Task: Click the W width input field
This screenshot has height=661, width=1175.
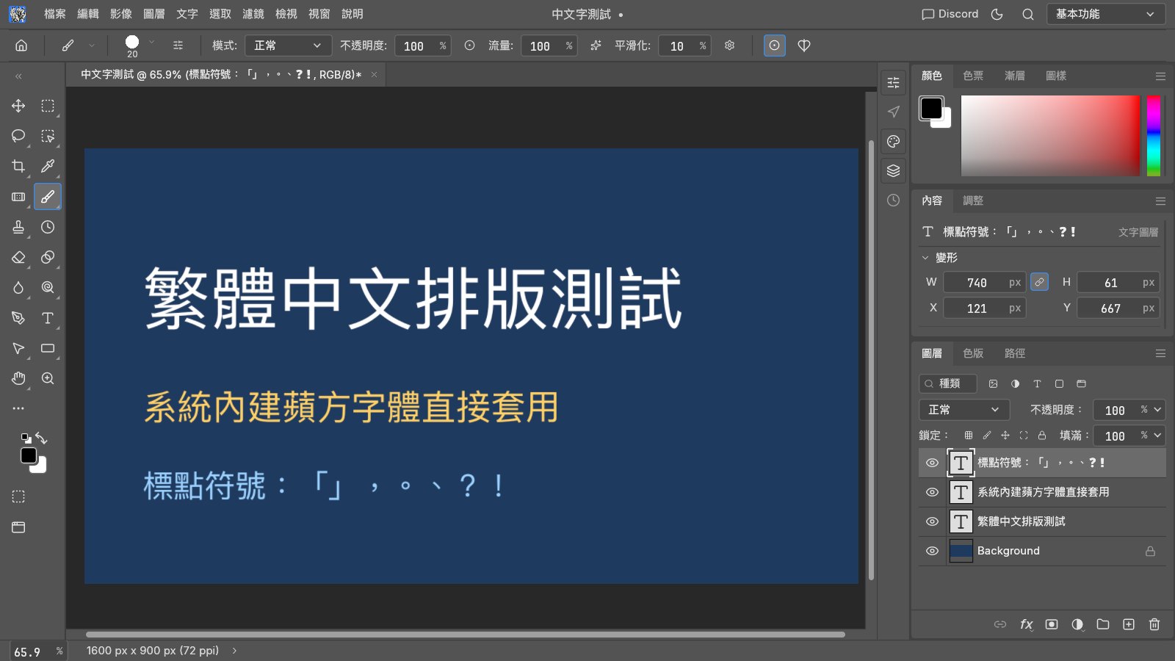Action: 984,282
